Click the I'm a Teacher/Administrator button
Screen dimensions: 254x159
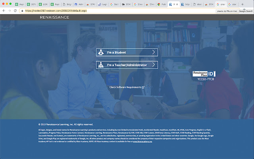[127, 65]
